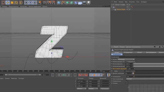This screenshot has width=164, height=92.
Task: Toggle Y axis lock
Action: (x=30, y=3)
